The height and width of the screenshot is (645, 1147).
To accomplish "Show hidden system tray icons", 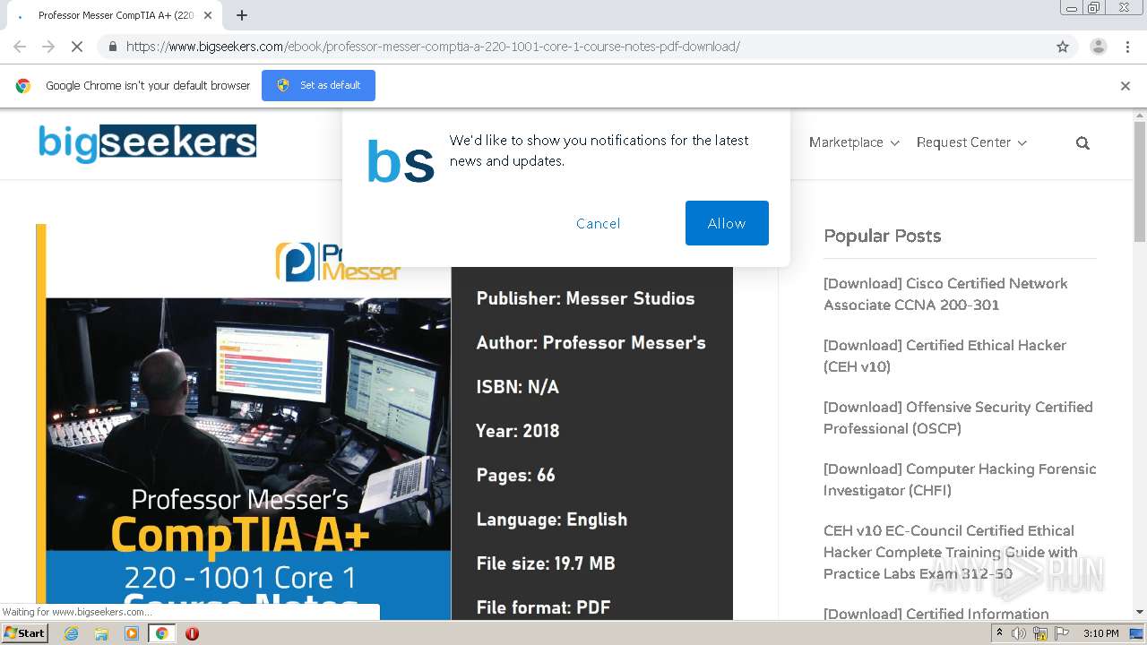I will 1000,633.
